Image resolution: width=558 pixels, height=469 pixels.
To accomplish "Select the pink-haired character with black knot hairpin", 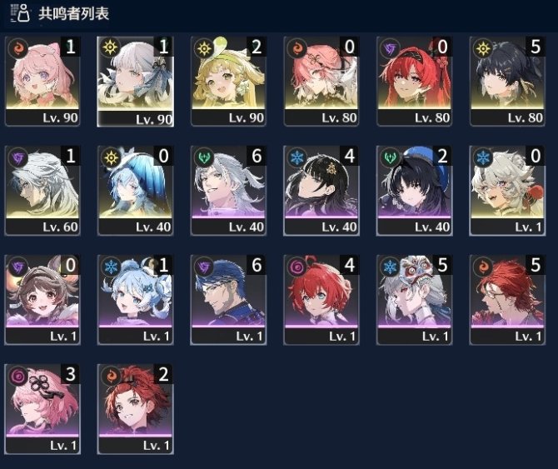I will 42,409.
